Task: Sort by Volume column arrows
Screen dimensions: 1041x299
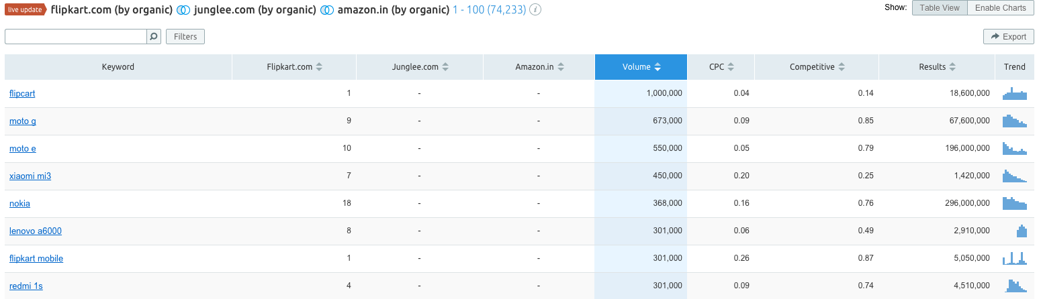Action: [658, 67]
